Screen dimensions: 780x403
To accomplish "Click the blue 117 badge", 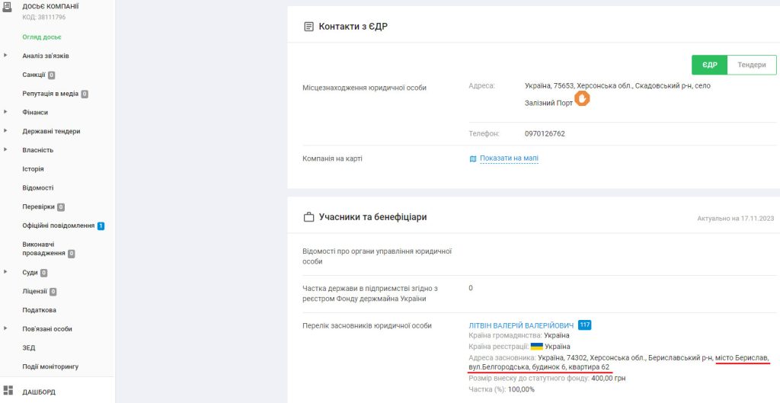I will [585, 325].
